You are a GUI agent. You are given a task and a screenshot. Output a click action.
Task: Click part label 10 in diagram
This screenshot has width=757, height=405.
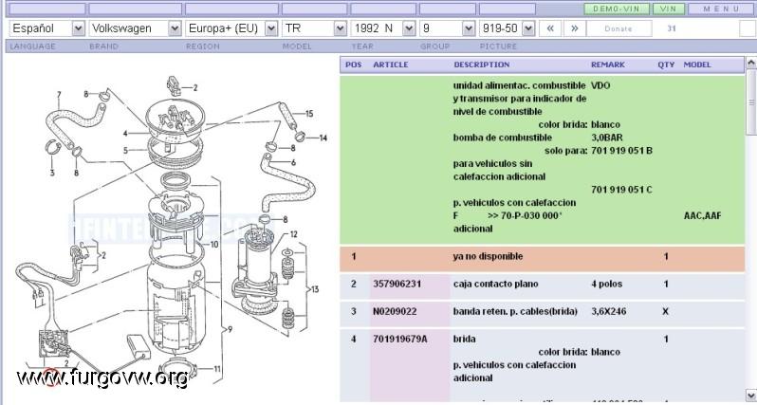[214, 245]
